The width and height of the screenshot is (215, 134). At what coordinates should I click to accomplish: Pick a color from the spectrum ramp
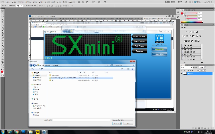(x=192, y=22)
